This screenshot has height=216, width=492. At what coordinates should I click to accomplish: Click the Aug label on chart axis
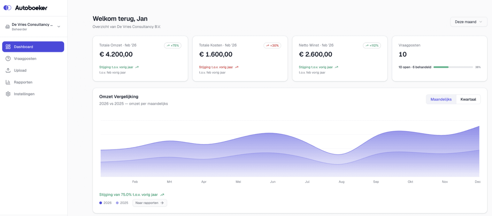(342, 182)
